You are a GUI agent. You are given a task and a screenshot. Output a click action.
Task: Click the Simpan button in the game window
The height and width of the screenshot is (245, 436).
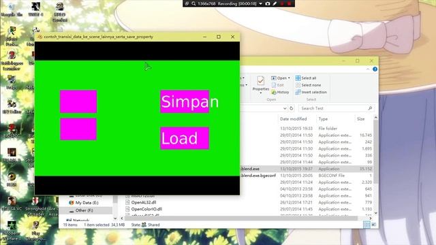click(185, 101)
